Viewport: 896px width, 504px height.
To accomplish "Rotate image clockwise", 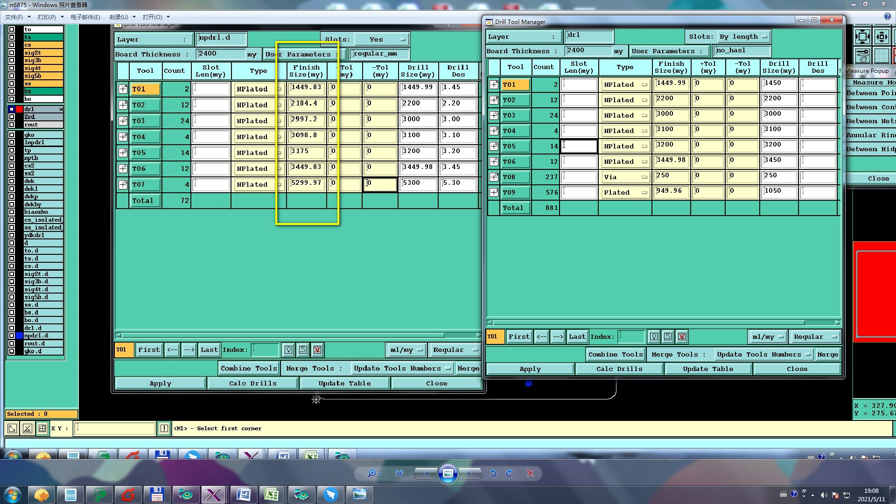I will [509, 473].
